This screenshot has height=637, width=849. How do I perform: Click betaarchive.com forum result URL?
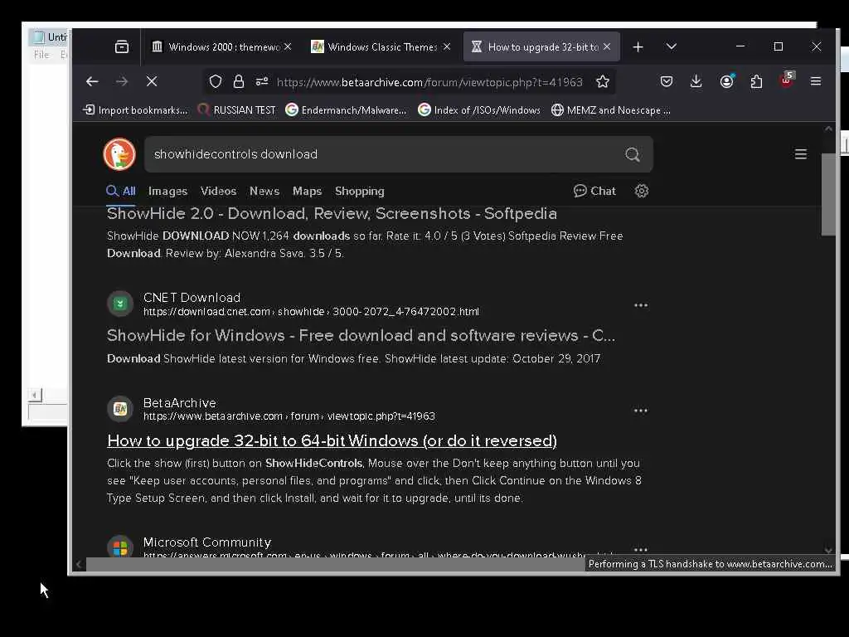coord(289,416)
